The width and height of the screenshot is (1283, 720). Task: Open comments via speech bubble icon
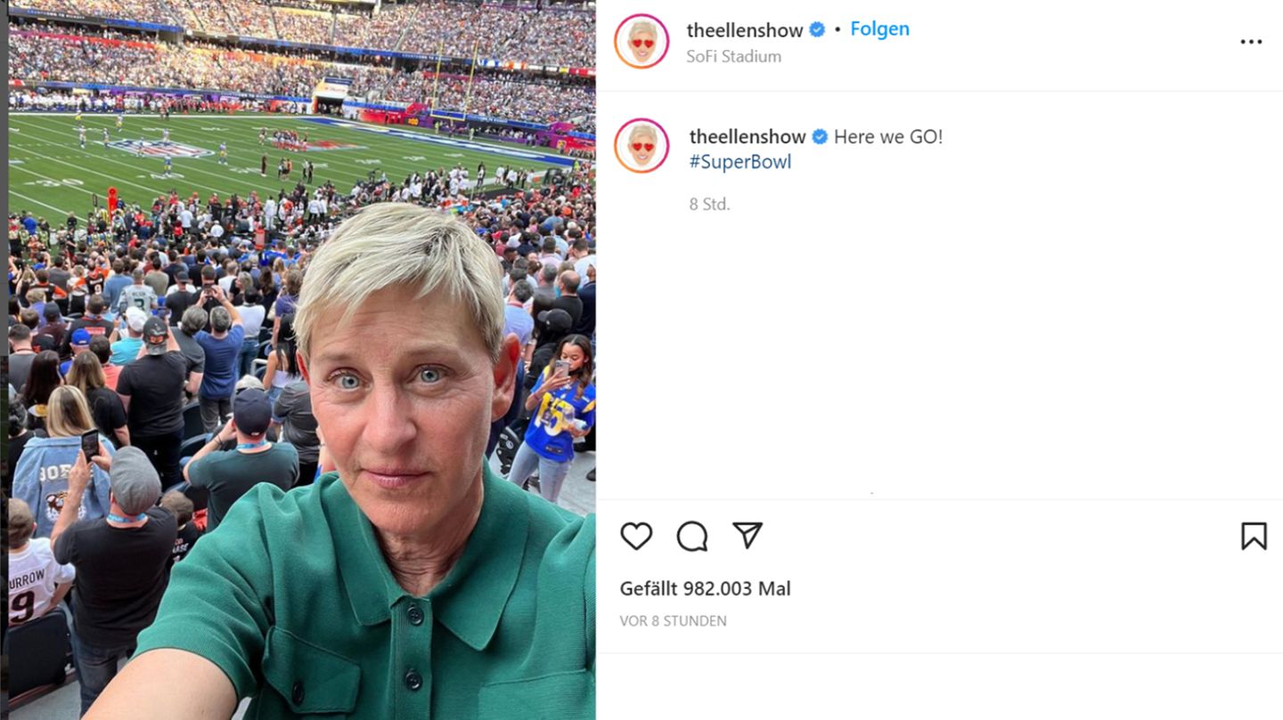692,536
